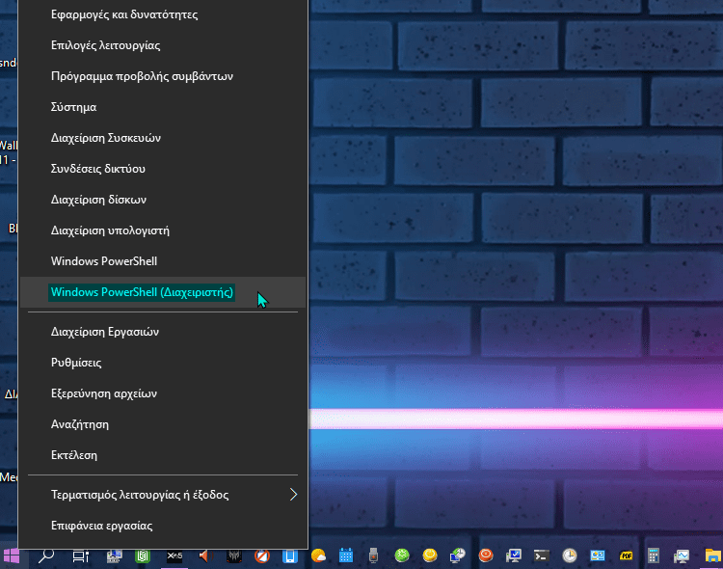Open the dark spider-logo taskbar app

coord(234,556)
